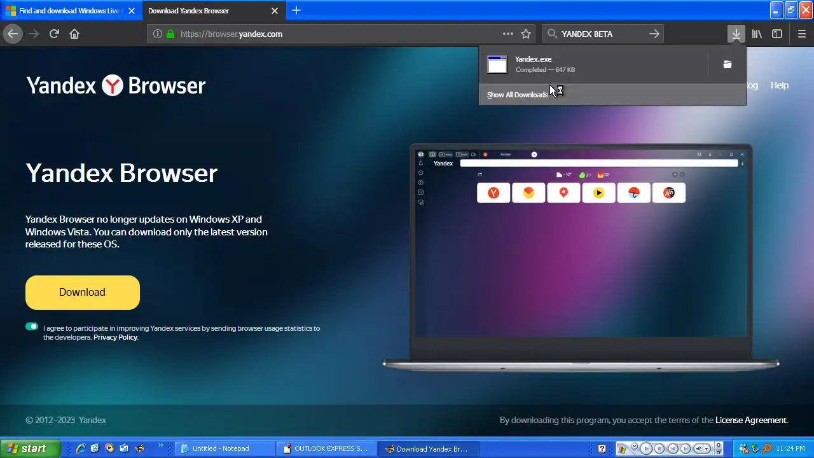Launch Internet Explorer from quick launch
The height and width of the screenshot is (458, 814).
pyautogui.click(x=81, y=448)
